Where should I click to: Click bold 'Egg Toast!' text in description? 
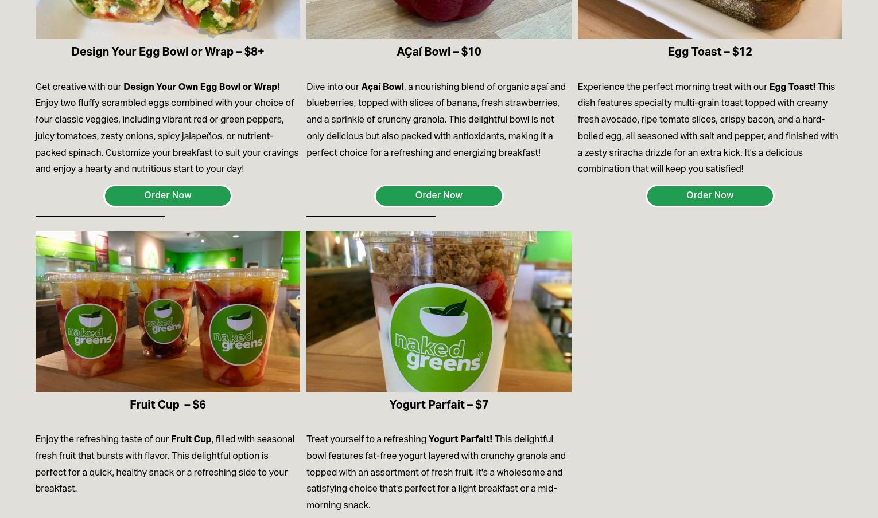tap(792, 87)
